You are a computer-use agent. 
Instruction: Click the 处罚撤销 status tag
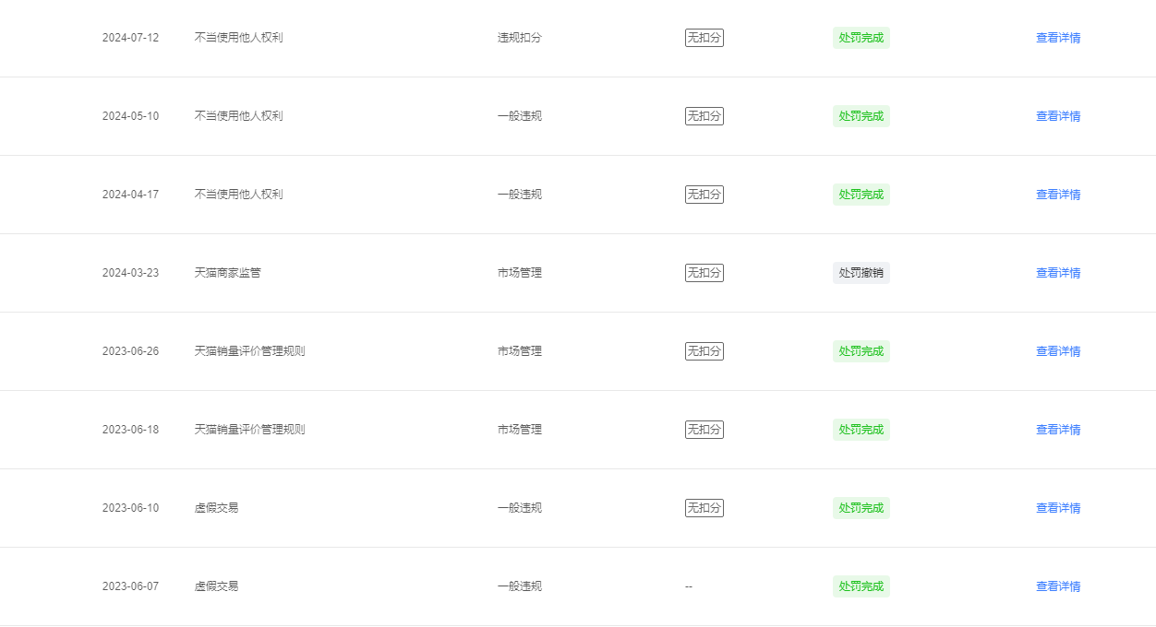[x=861, y=273]
